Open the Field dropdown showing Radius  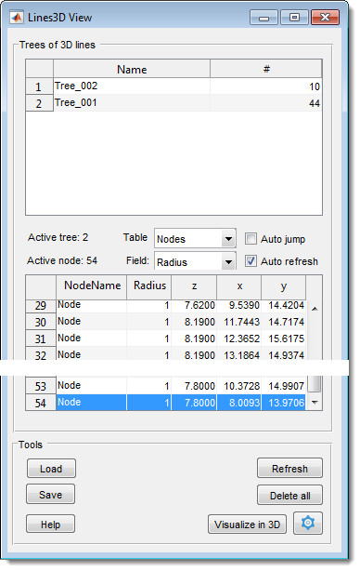(x=195, y=261)
